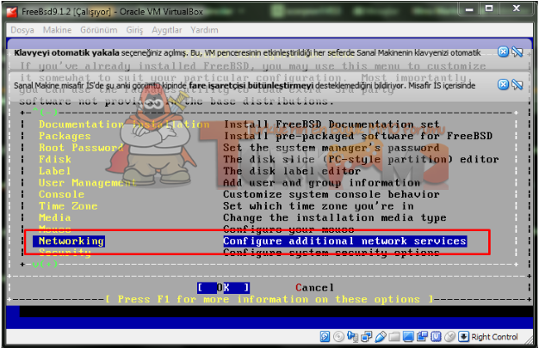Select the User Management entry
This screenshot has height=348, width=539.
(88, 182)
